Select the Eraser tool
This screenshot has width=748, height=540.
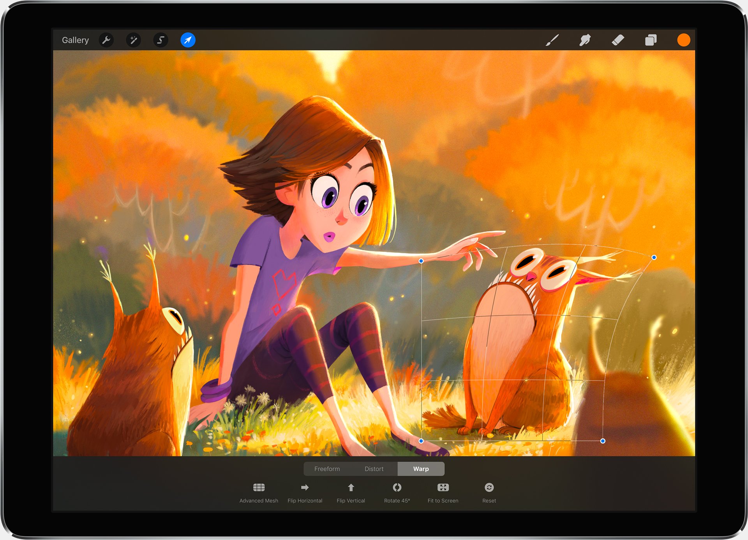[x=618, y=40]
